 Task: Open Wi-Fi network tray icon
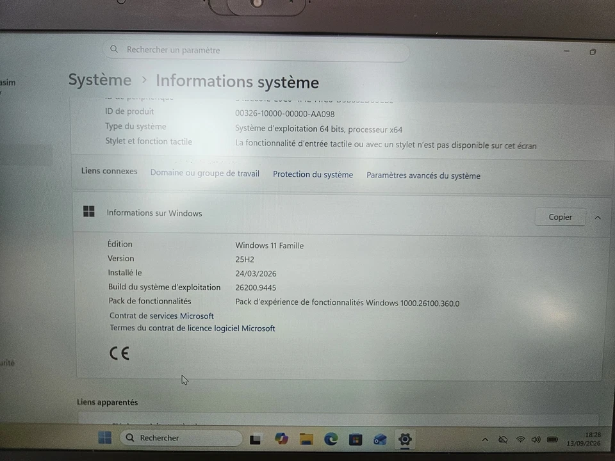pyautogui.click(x=520, y=440)
